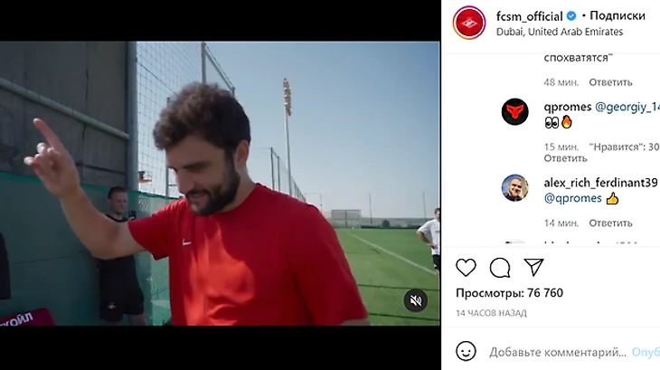
Task: Unmute the video with the speaker icon
Action: click(416, 300)
